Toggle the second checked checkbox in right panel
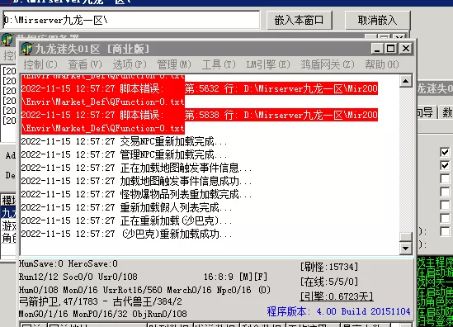This screenshot has width=453, height=327. 445,165
